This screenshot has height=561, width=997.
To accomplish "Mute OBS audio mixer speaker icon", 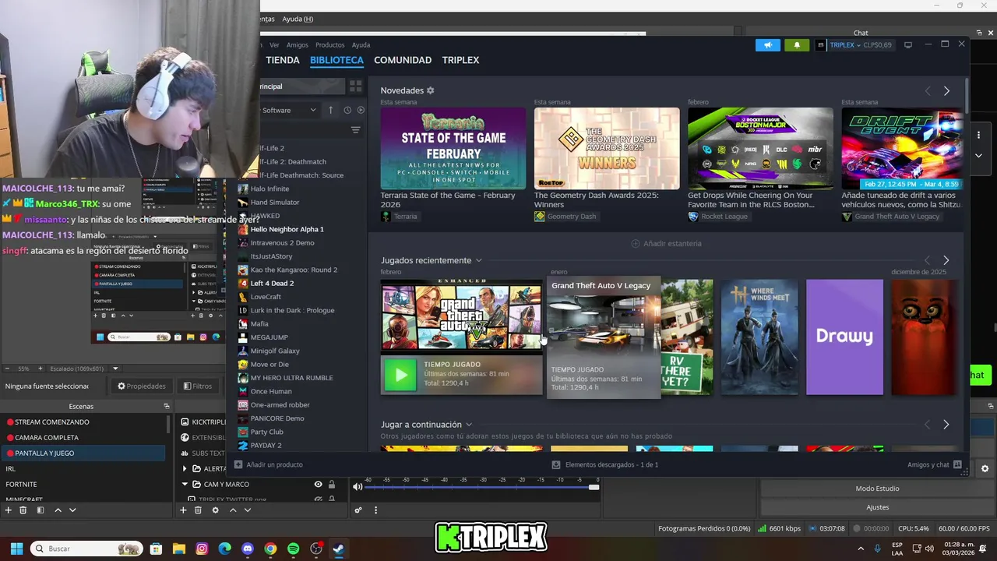I will [358, 487].
